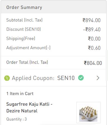Click the Order Summary header
The height and width of the screenshot is (125, 108).
(24, 7)
